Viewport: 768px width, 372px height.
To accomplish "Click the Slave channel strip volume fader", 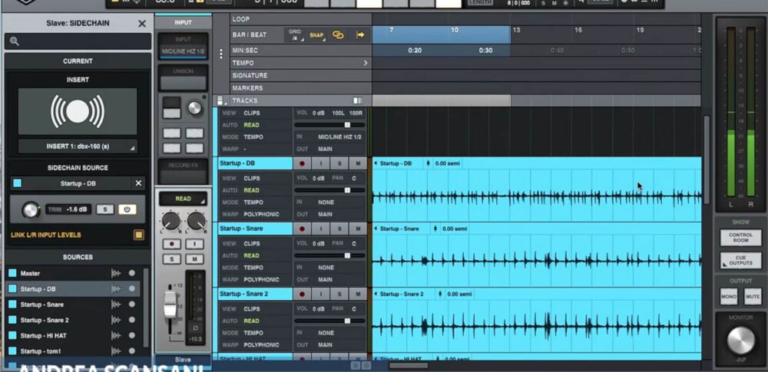I will click(170, 304).
